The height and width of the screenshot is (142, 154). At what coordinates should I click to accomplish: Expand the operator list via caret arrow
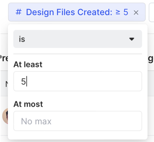(x=132, y=39)
